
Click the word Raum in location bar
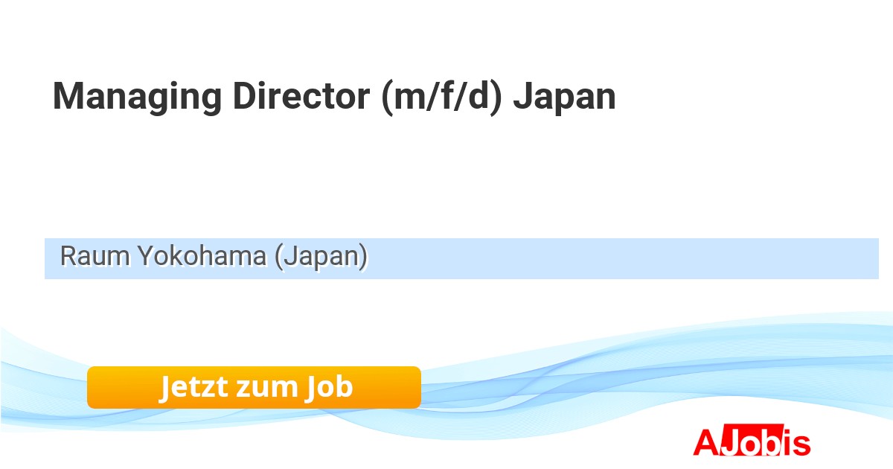[x=88, y=256]
